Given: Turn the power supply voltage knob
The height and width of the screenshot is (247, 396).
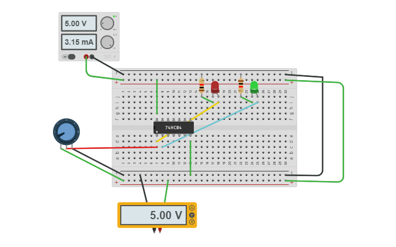Looking at the screenshot, I should [x=108, y=23].
